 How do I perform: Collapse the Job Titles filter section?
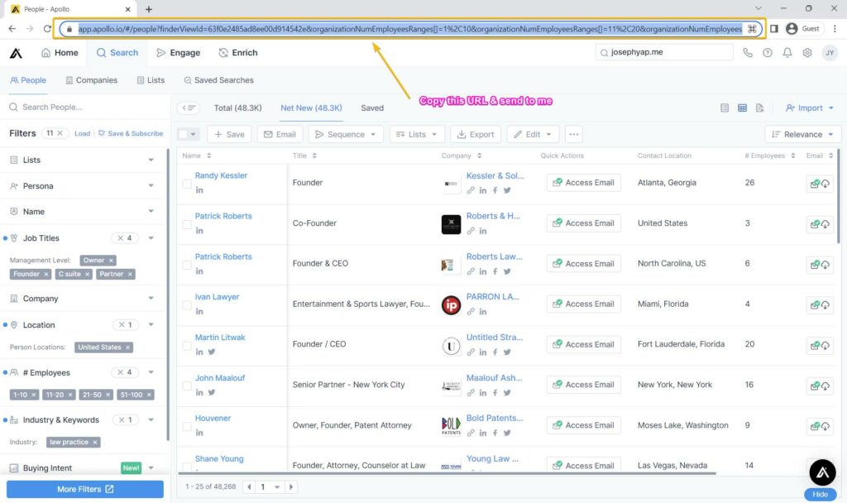point(151,238)
